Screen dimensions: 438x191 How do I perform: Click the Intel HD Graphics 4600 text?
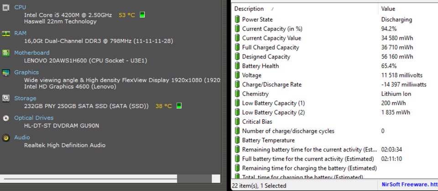click(70, 86)
